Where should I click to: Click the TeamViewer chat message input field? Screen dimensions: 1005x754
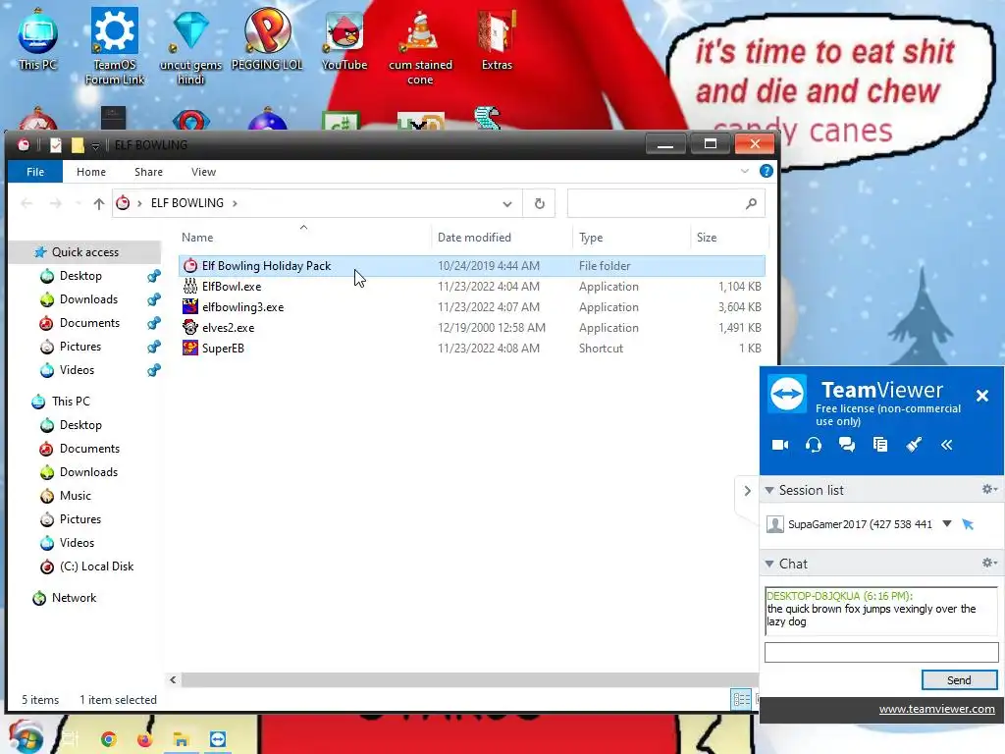(x=881, y=652)
